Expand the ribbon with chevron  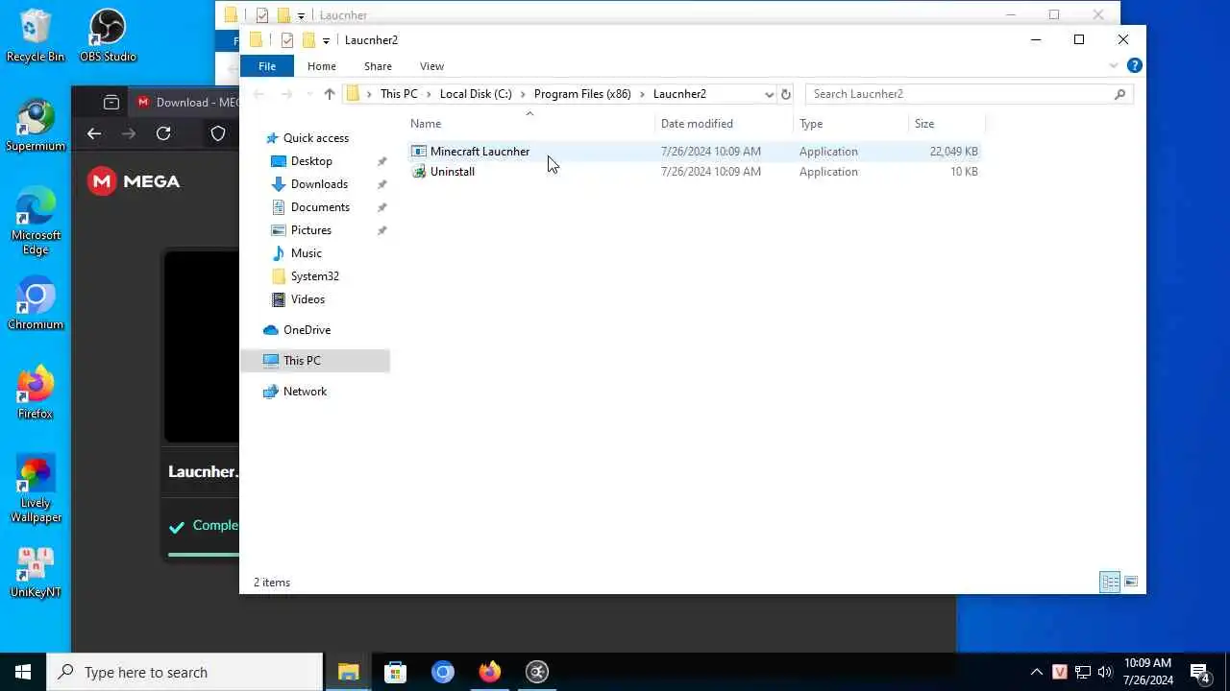tap(1114, 65)
